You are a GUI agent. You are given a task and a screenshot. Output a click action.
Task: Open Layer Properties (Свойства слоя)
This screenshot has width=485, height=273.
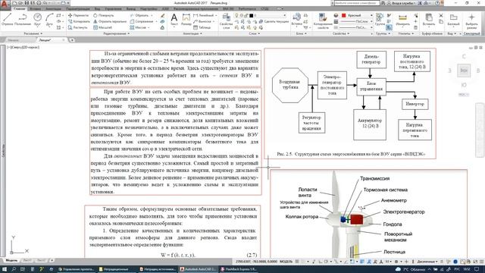[x=226, y=20]
